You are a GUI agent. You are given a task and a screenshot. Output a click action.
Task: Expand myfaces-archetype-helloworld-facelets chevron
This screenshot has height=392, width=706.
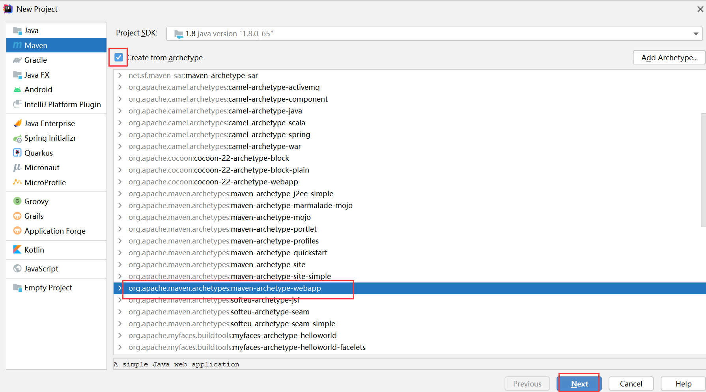pyautogui.click(x=120, y=347)
